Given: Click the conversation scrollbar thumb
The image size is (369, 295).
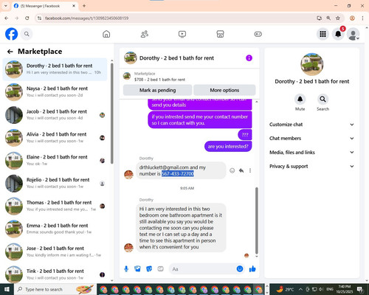Looking at the screenshot, I should [257, 221].
